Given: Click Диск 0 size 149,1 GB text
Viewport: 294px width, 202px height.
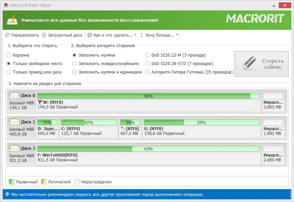Looking at the screenshot, I should pyautogui.click(x=18, y=108).
